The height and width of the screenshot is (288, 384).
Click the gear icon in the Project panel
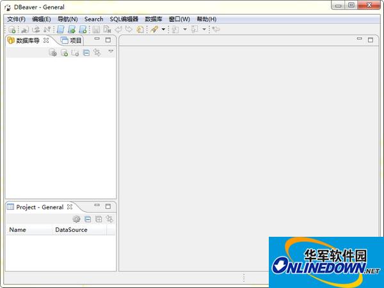tap(76, 219)
